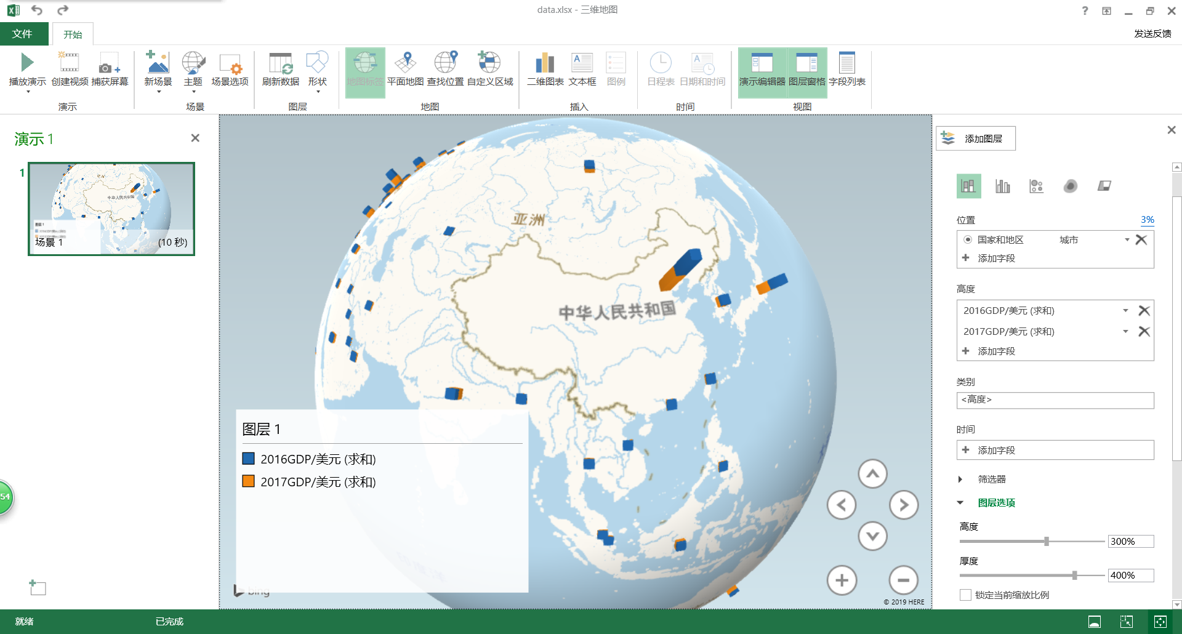Click the 捕获屏幕 capture icon

point(108,69)
